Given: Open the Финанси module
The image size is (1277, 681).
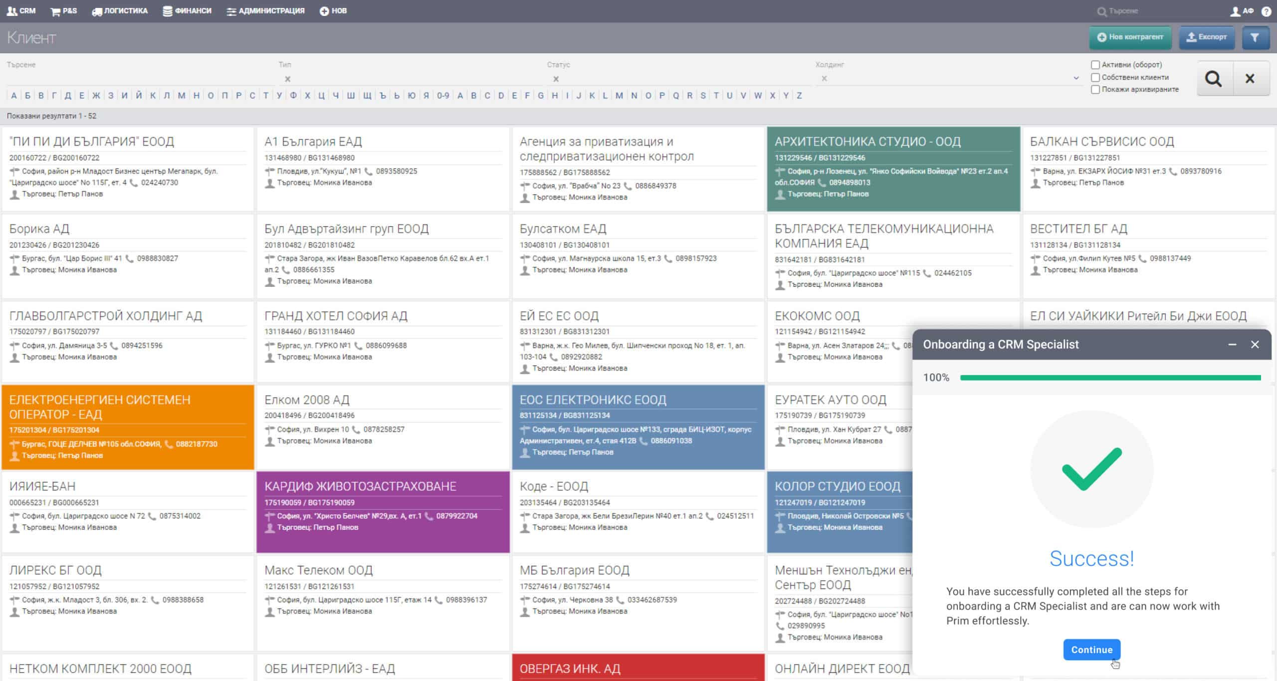Looking at the screenshot, I should (x=187, y=10).
